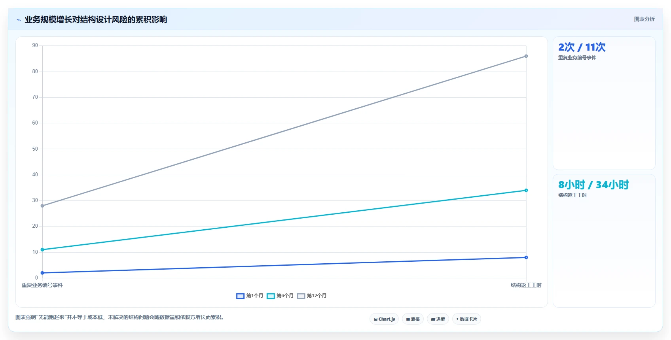Click the star icon in 数据卡片 chip

pyautogui.click(x=457, y=319)
